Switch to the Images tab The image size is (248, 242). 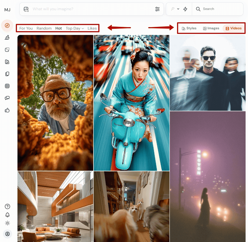(x=211, y=28)
